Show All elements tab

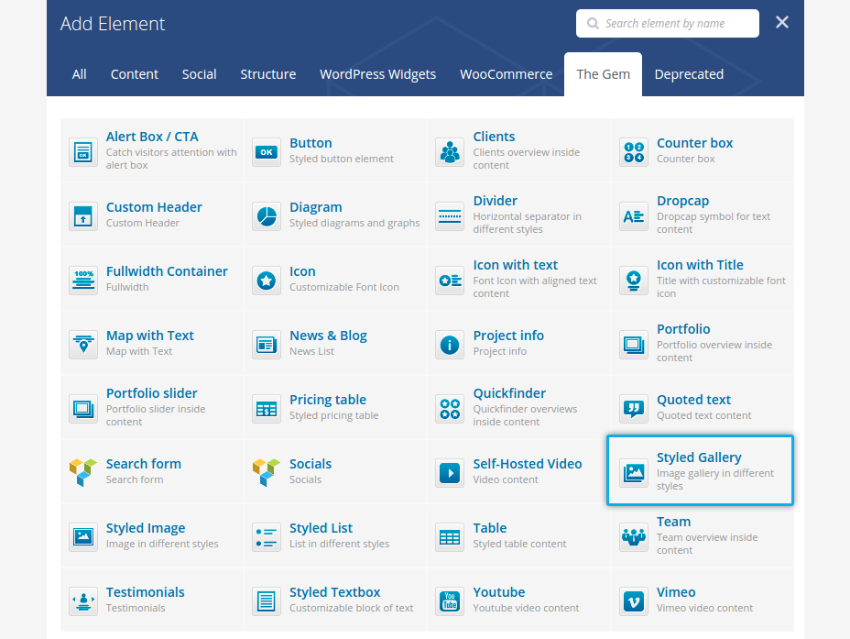click(x=80, y=74)
